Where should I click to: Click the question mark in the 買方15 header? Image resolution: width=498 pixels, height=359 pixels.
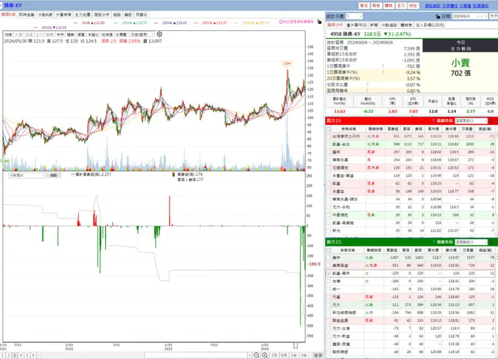433,121
